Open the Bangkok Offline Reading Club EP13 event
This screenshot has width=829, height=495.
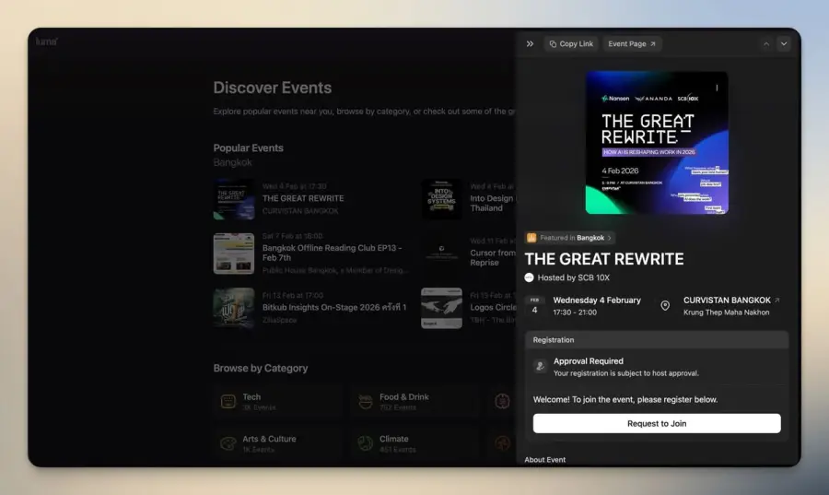tap(332, 253)
